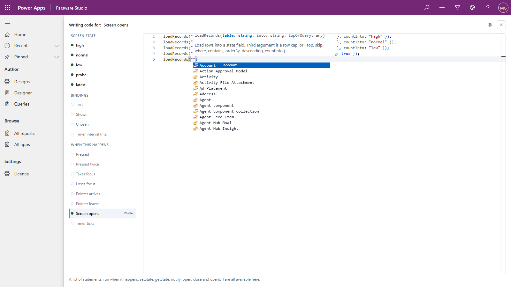Toggle the preview eye icon
Viewport: 511px width, 287px height.
[490, 25]
